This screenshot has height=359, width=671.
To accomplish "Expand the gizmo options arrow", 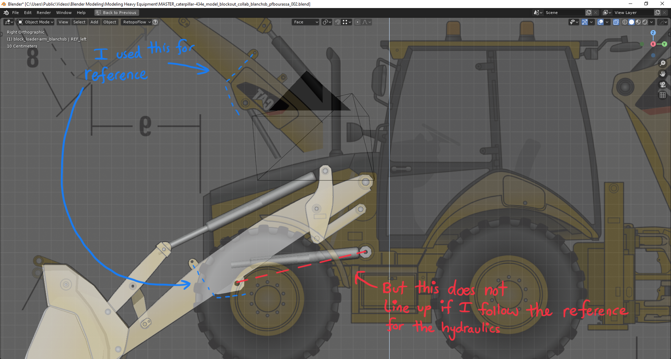I will click(x=591, y=22).
